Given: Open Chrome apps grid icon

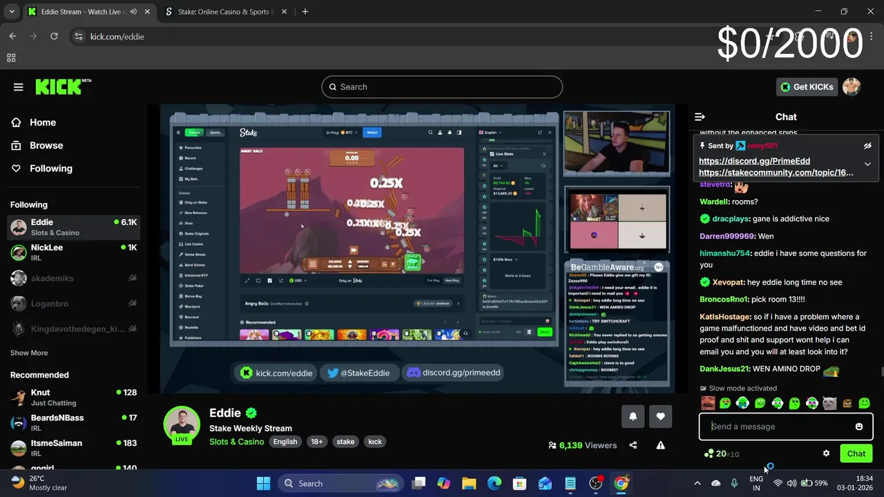Looking at the screenshot, I should tap(11, 58).
